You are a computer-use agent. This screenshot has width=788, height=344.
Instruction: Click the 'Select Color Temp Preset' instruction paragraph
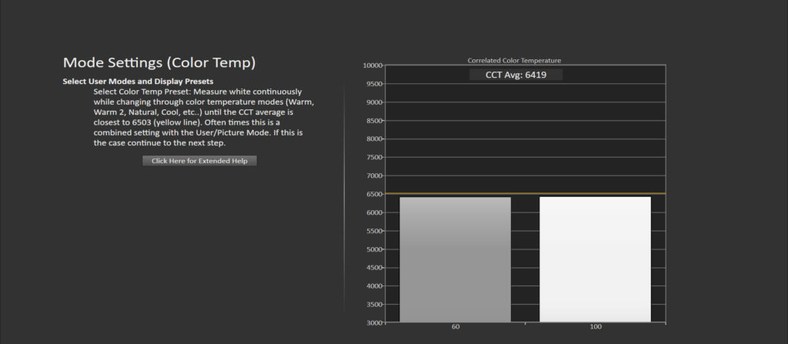[x=204, y=117]
